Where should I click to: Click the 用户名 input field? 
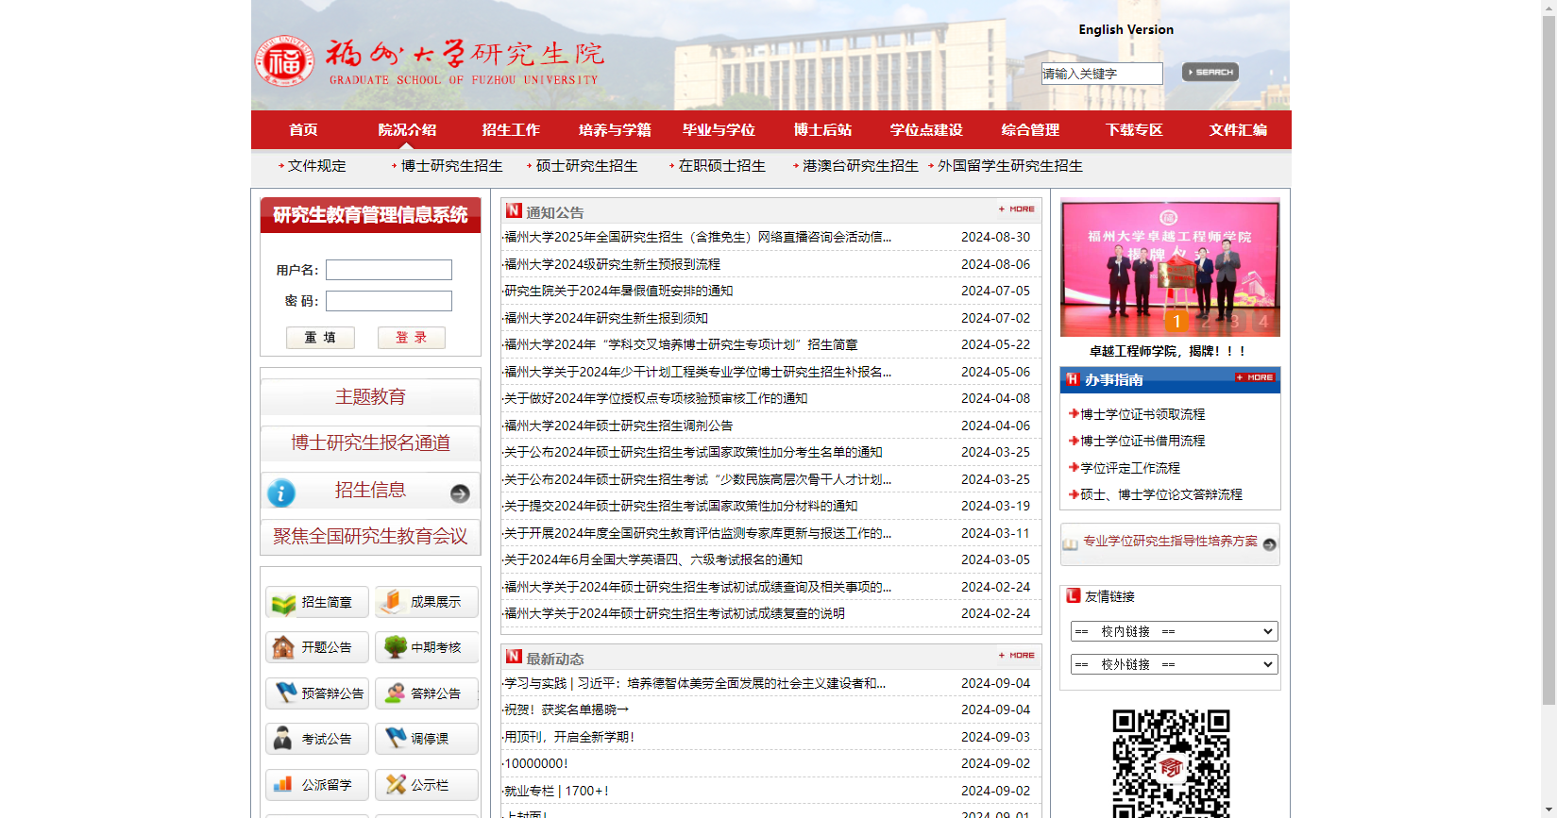click(x=389, y=270)
